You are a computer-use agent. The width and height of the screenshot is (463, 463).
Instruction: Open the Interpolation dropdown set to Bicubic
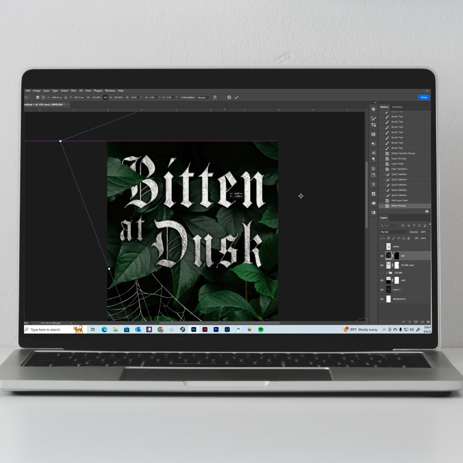[x=204, y=97]
